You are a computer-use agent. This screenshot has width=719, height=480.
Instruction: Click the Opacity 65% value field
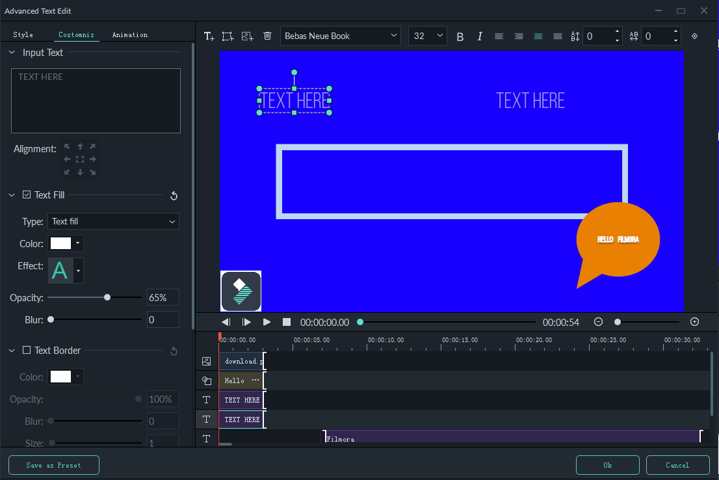[163, 297]
